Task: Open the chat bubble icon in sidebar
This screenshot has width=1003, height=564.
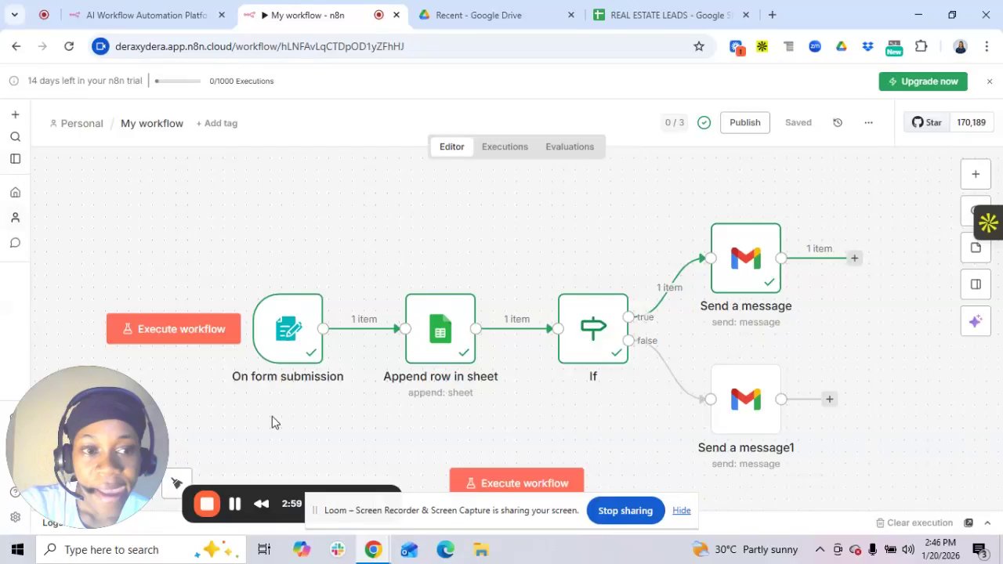Action: pyautogui.click(x=15, y=243)
